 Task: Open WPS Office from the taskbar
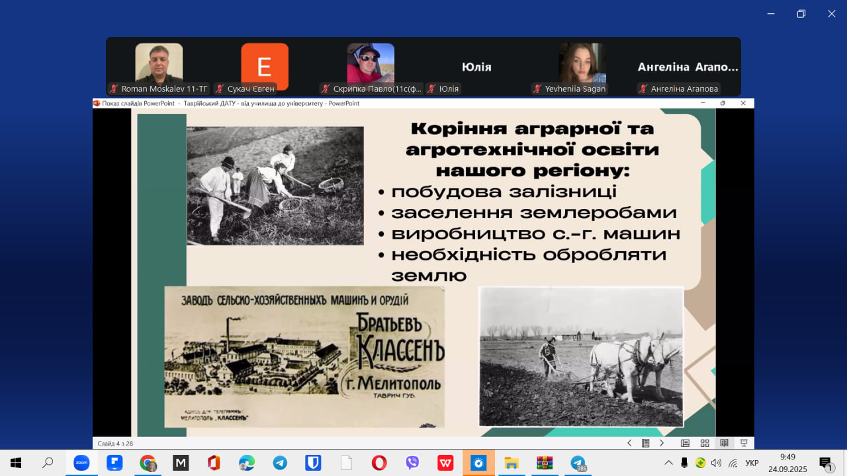coord(445,463)
